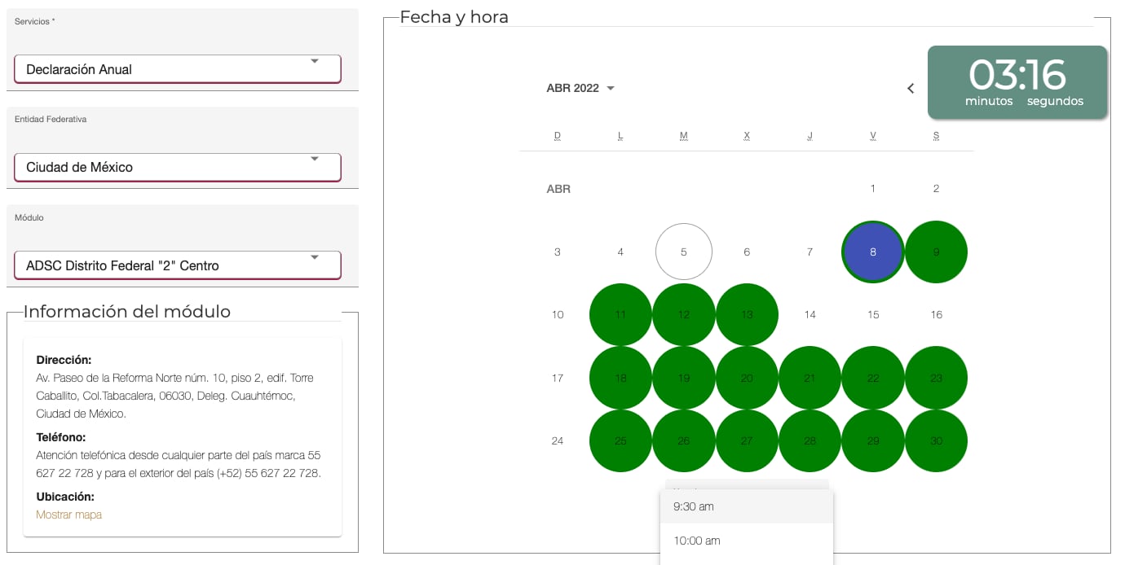Select available date April 11
The width and height of the screenshot is (1125, 565).
click(x=620, y=315)
